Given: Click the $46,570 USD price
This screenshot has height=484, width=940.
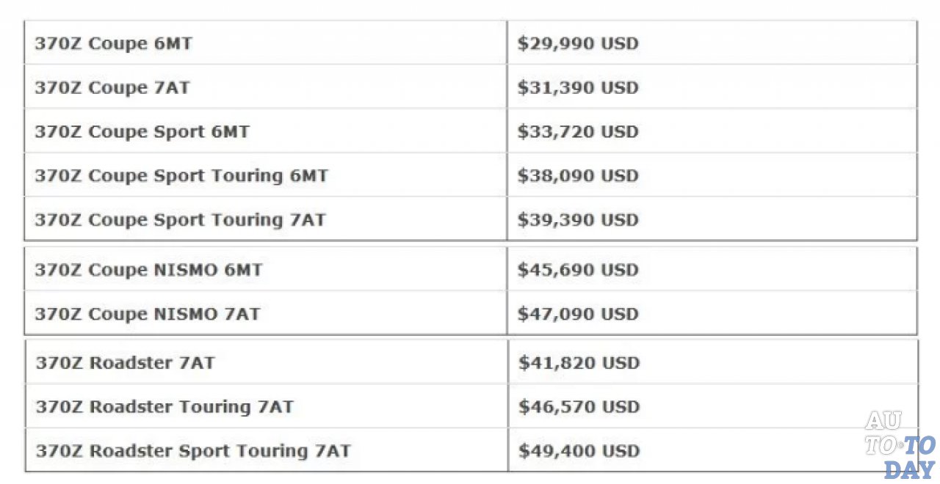Looking at the screenshot, I should tap(579, 407).
